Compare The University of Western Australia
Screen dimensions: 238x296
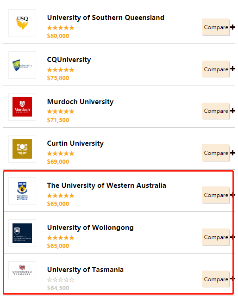[x=216, y=195]
